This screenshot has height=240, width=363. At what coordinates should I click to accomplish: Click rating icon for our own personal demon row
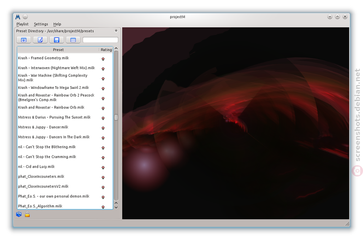point(103,197)
